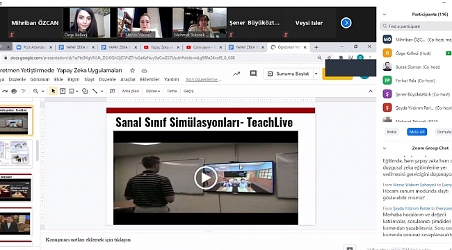This screenshot has height=250, width=452.
Task: Open the comment history icon
Action: point(253,74)
